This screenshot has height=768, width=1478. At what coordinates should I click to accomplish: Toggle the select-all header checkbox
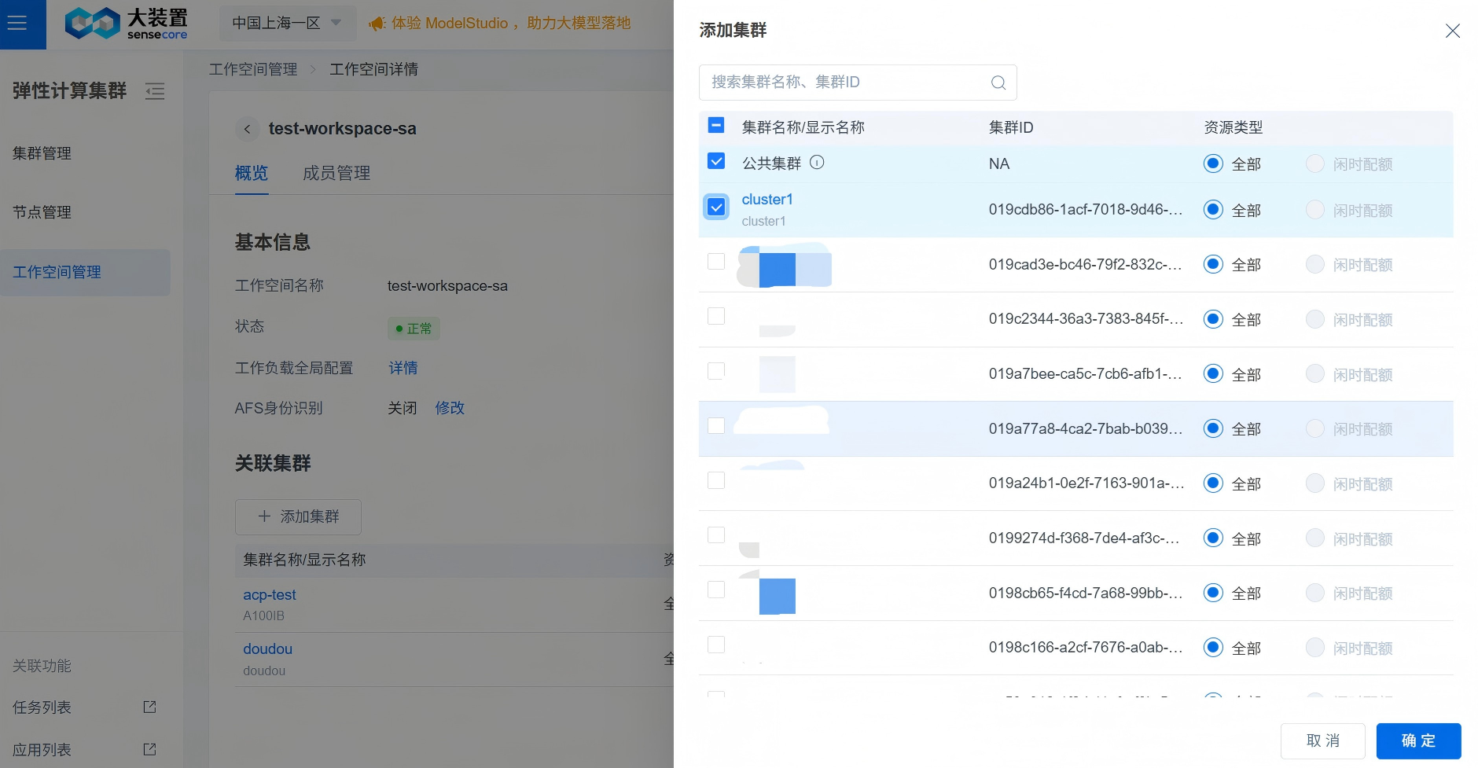click(715, 125)
